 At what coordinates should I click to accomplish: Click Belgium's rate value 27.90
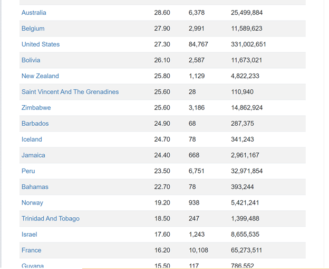(162, 29)
